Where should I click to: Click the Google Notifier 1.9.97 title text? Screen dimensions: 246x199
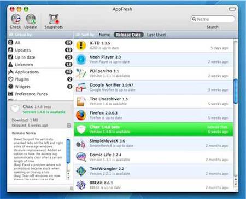click(112, 85)
